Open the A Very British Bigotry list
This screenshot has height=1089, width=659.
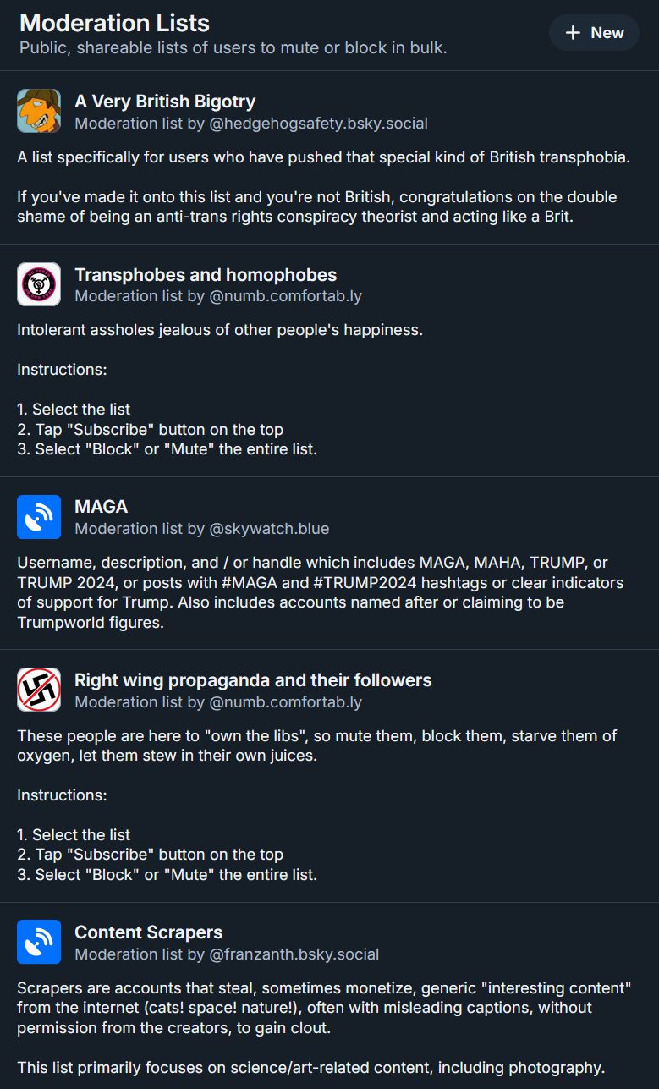pyautogui.click(x=165, y=102)
